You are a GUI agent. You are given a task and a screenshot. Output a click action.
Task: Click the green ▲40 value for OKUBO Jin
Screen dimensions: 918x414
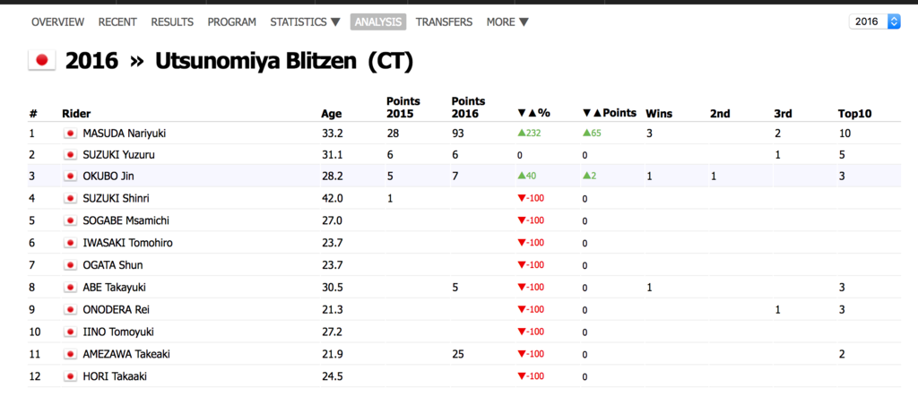pos(527,177)
